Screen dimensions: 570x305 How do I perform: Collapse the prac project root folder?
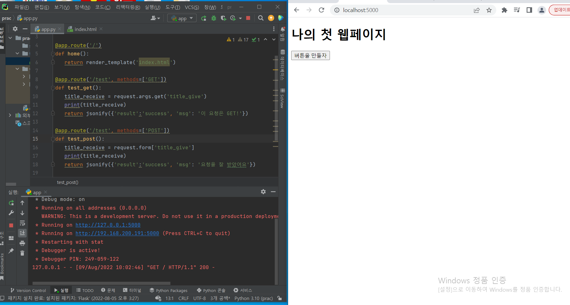pos(10,38)
